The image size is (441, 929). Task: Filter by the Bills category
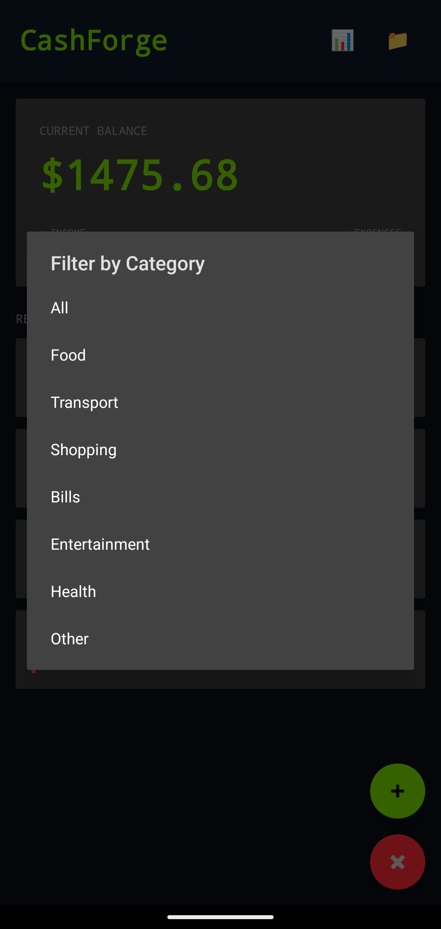pos(65,497)
